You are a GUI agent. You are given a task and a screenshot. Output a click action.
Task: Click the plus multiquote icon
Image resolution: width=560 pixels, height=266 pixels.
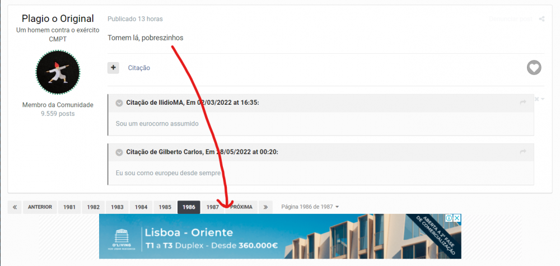click(113, 68)
